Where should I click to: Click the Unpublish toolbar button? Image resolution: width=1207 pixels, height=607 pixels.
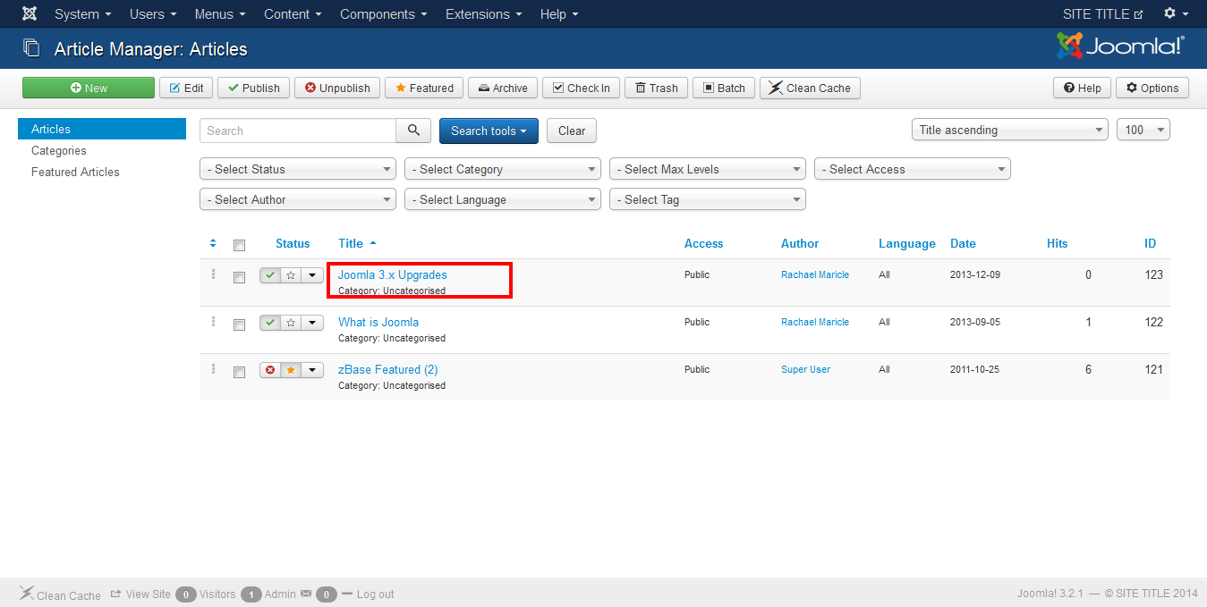tap(337, 88)
